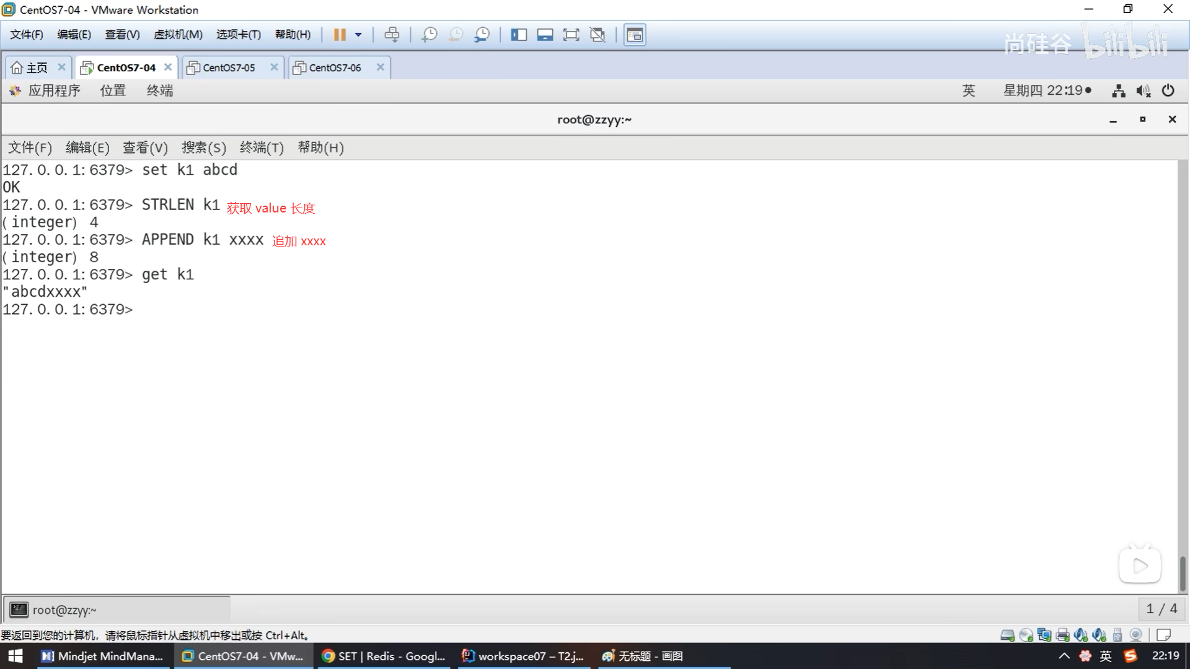This screenshot has height=669, width=1190.
Task: Click the terminal vertical scrollbar
Action: (1183, 573)
